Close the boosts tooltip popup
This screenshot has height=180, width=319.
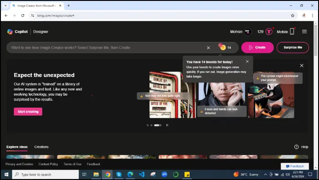(x=247, y=62)
